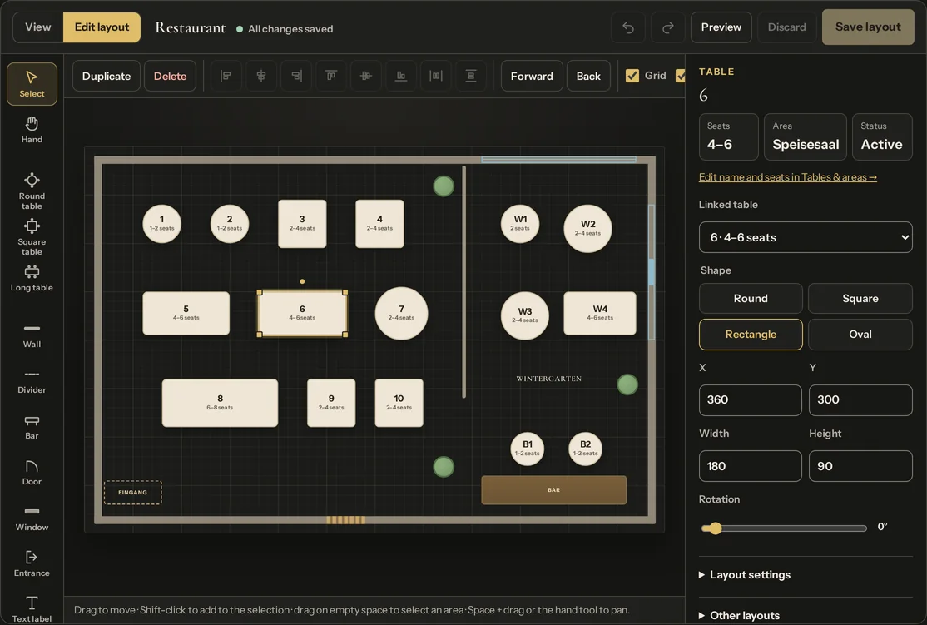Choose the Door tool

[32, 472]
